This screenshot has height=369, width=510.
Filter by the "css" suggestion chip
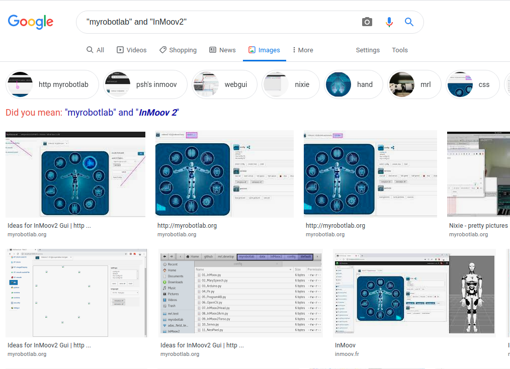(473, 84)
